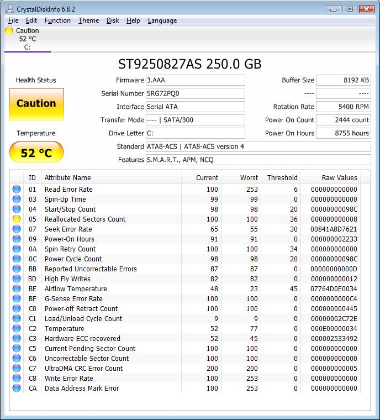This screenshot has height=420, width=380.
Task: Click the blue orb for Read Error Rate
Action: [17, 189]
